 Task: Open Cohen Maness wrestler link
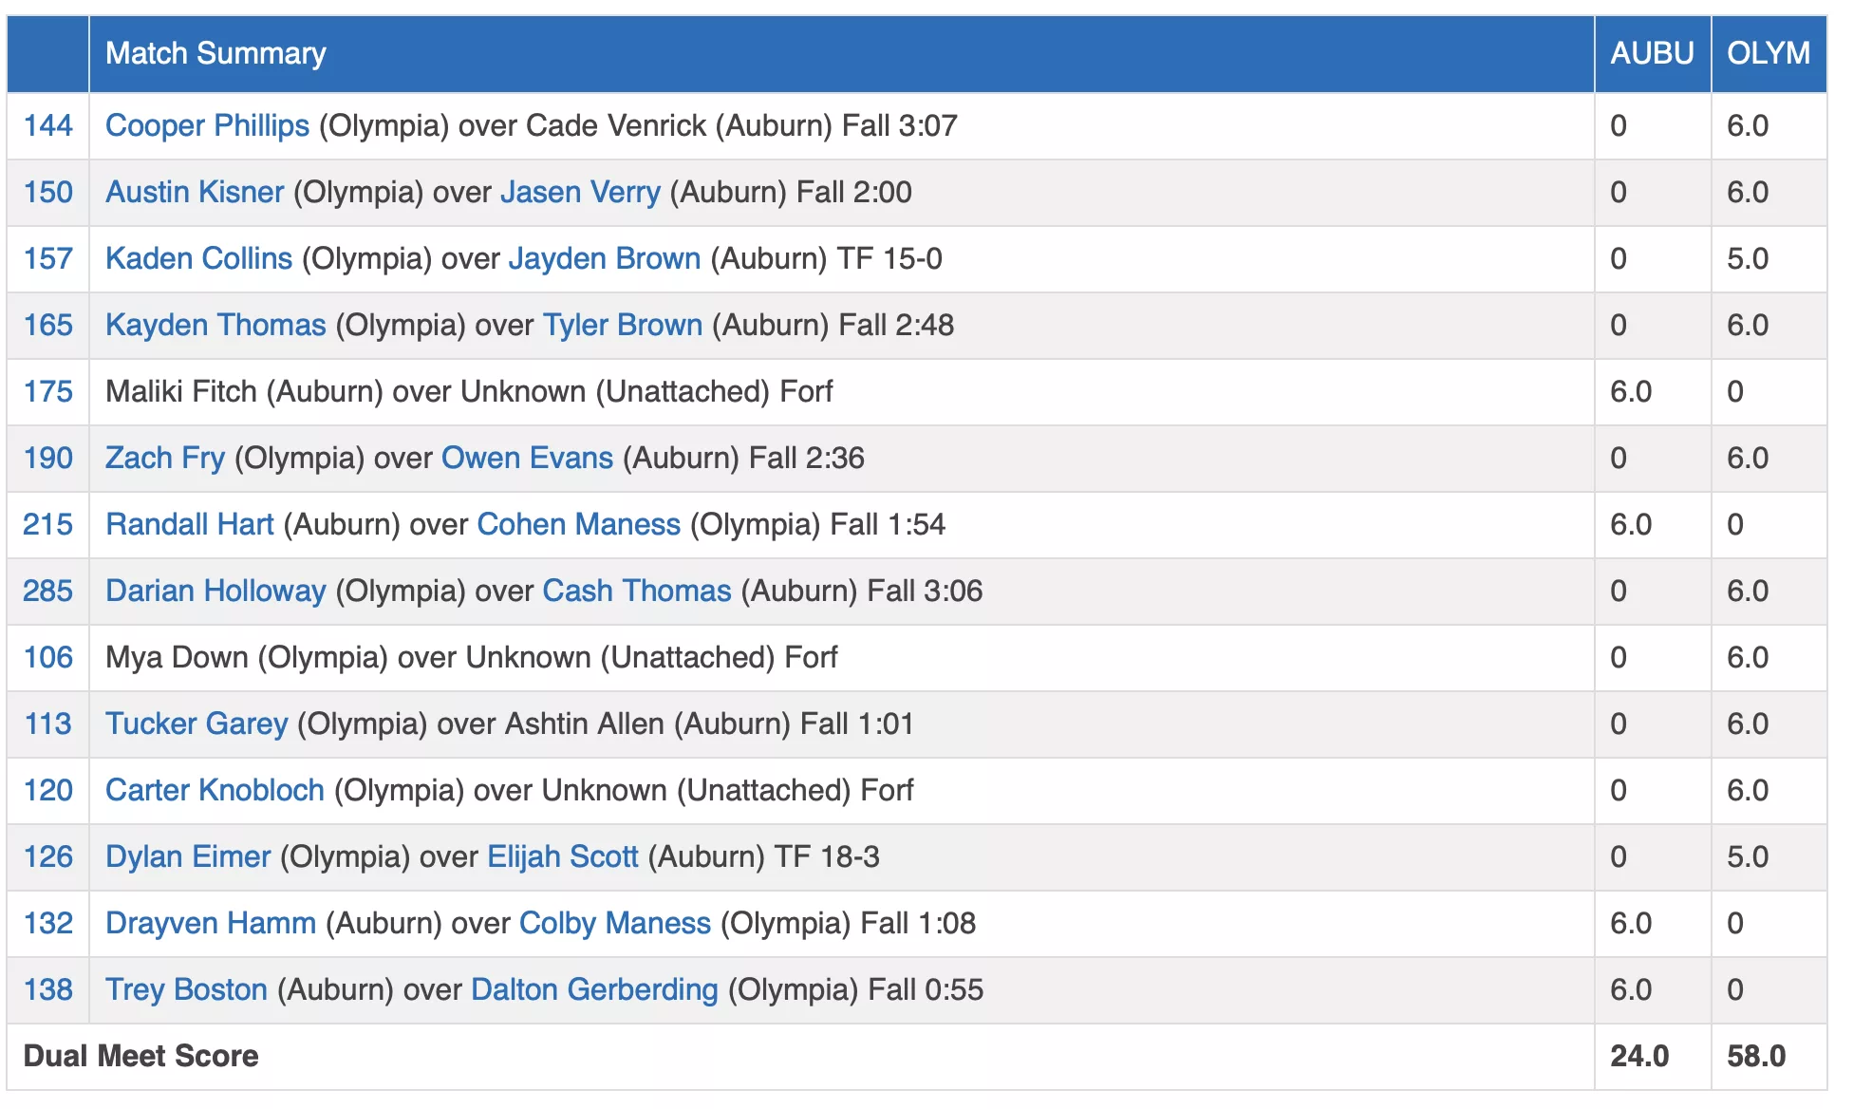[579, 524]
